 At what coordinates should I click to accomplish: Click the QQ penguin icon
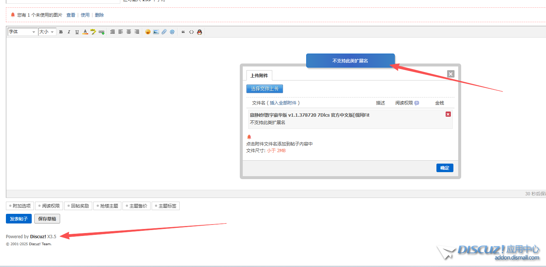200,32
